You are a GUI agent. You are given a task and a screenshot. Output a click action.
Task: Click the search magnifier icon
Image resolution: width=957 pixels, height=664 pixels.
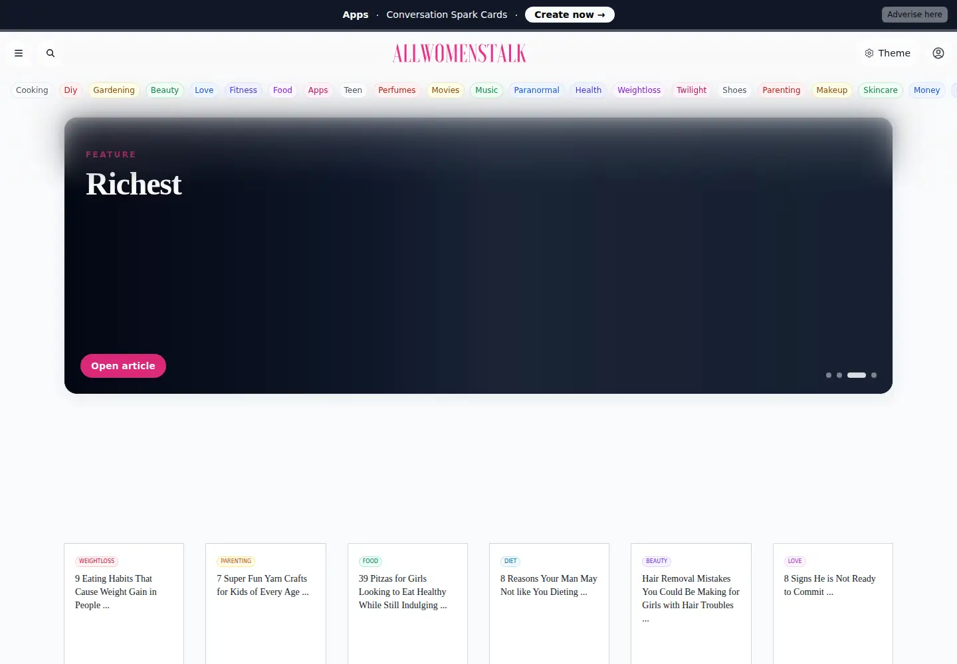tap(51, 53)
